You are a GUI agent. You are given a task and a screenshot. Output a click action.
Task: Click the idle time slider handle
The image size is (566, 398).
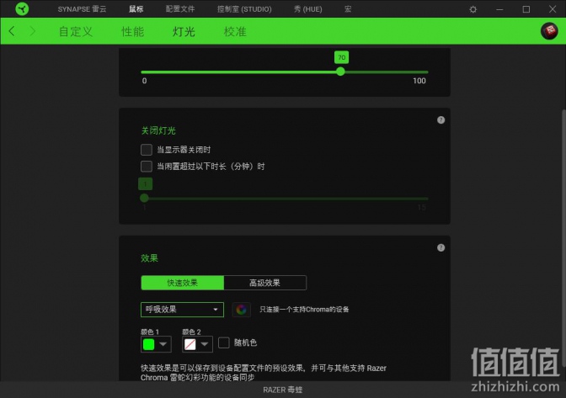[144, 198]
